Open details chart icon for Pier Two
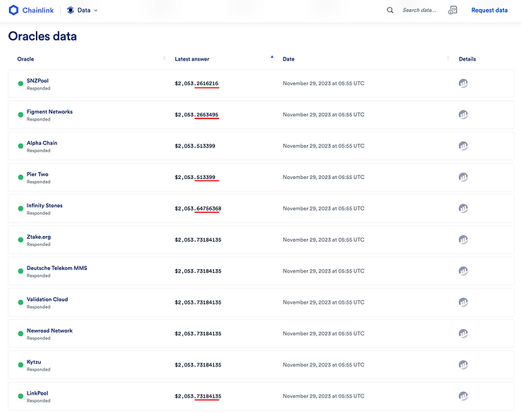This screenshot has width=521, height=413. [x=463, y=177]
